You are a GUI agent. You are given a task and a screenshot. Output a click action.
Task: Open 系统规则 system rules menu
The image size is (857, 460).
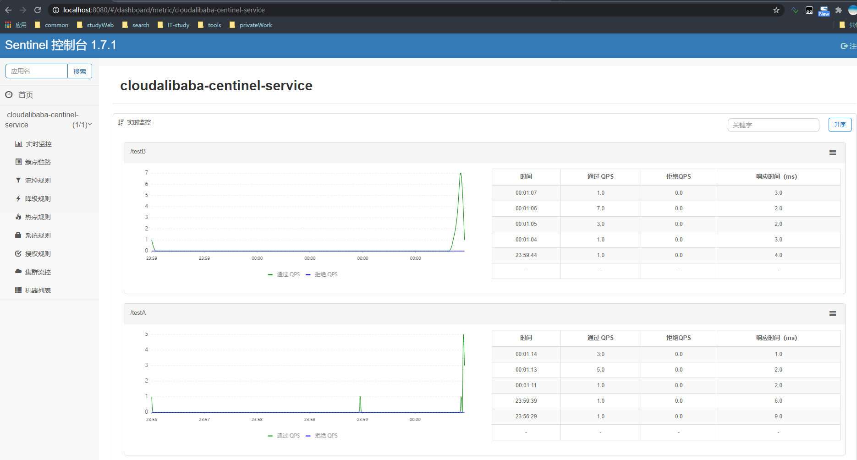pyautogui.click(x=33, y=235)
